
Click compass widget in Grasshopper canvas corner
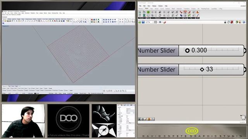pos(243,117)
